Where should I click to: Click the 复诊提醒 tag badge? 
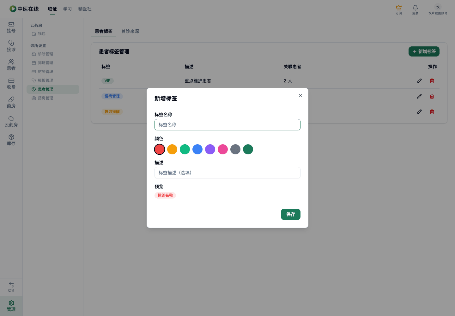[x=112, y=112]
